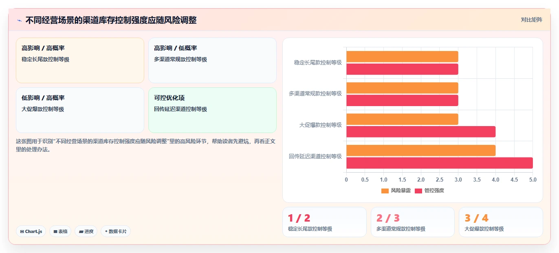Open the 3 / 4 大促爆款 data card

(501, 222)
